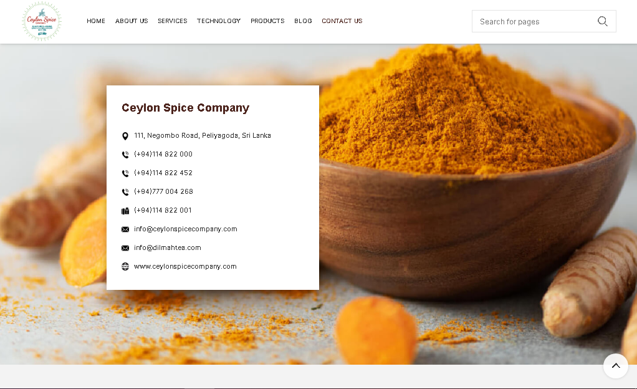Image resolution: width=637 pixels, height=389 pixels.
Task: Click the location pin icon beside address
Action: coord(125,136)
